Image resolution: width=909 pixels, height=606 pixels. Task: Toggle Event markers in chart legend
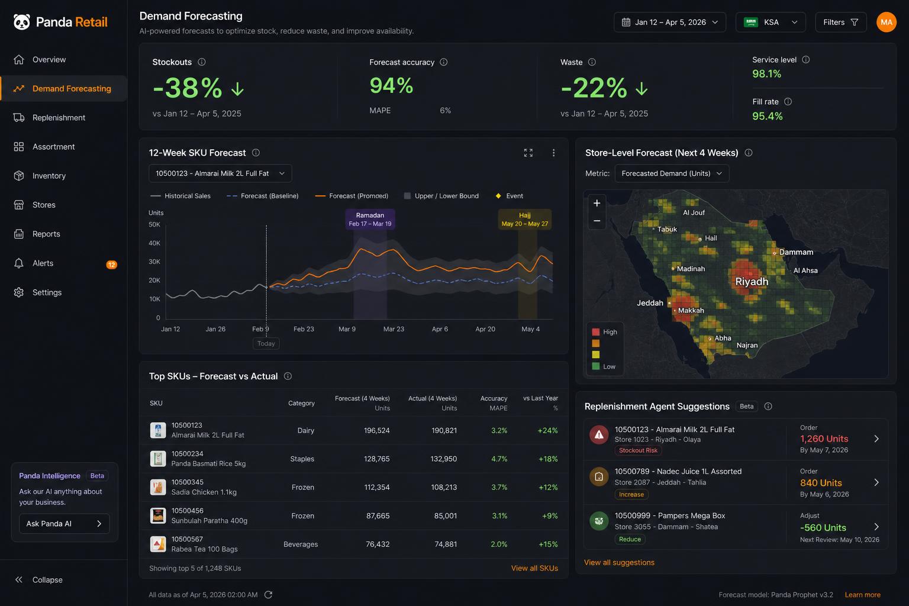[x=510, y=196]
